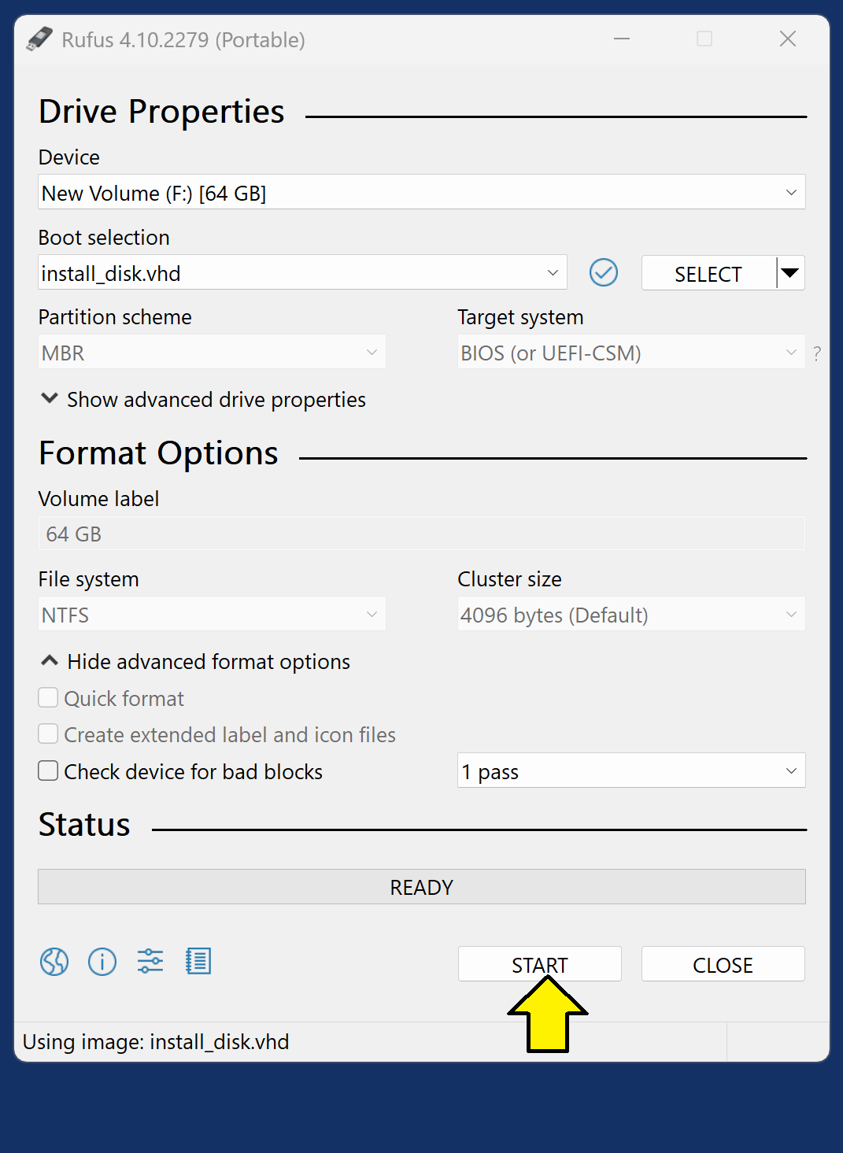Open the language globe icon

(x=54, y=961)
